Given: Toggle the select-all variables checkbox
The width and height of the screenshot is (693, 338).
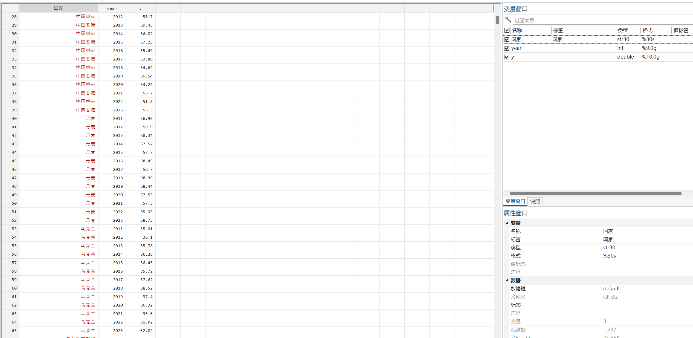Looking at the screenshot, I should click(x=507, y=30).
